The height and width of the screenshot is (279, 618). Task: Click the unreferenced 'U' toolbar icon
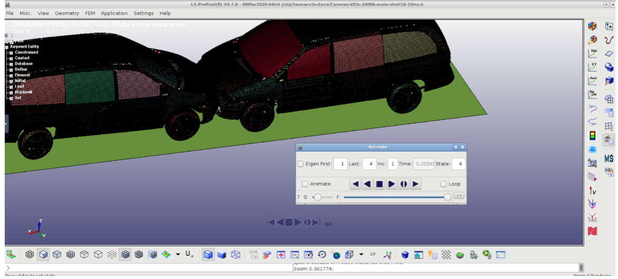click(188, 255)
